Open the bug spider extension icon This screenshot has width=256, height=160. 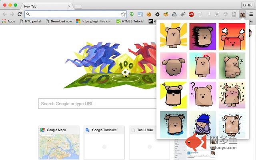[183, 14]
